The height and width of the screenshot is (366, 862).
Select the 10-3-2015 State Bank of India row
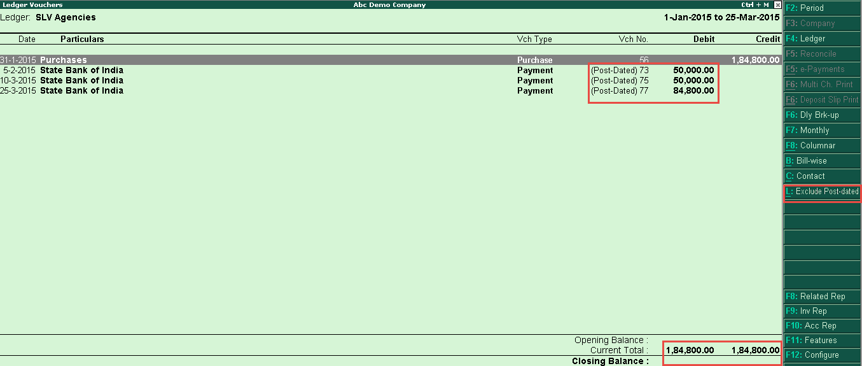click(x=390, y=80)
